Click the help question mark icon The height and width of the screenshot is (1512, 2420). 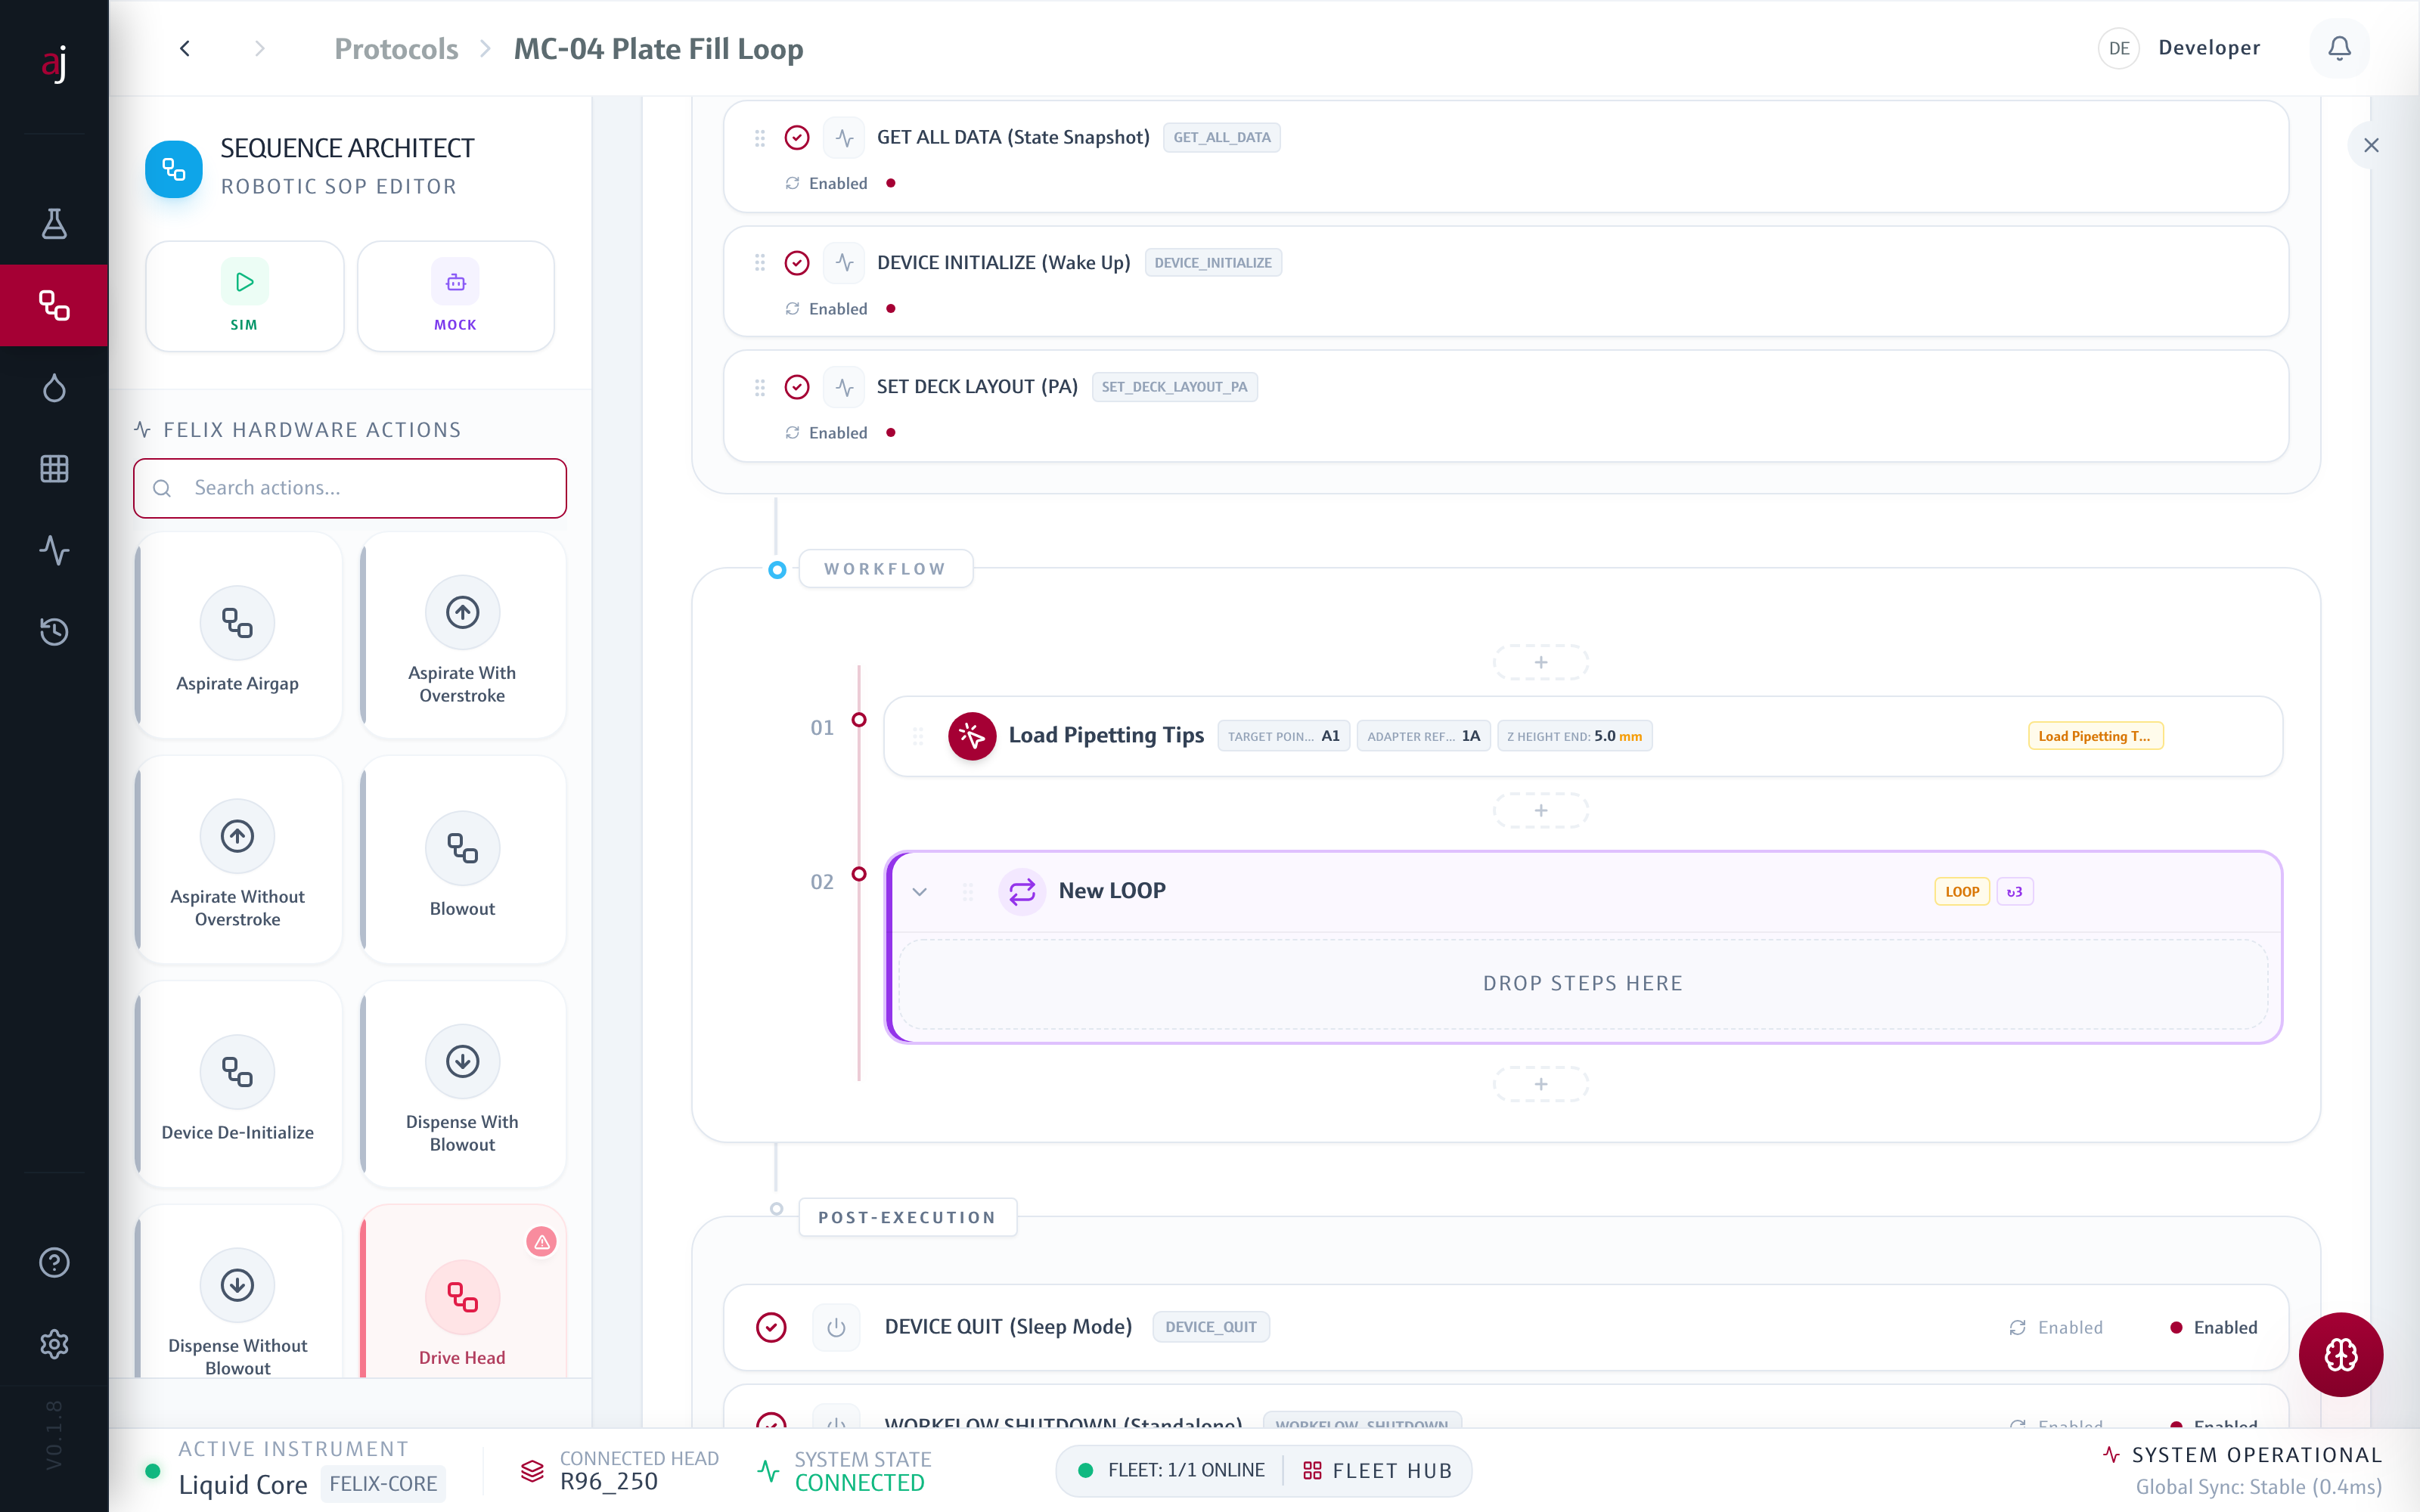point(54,1262)
